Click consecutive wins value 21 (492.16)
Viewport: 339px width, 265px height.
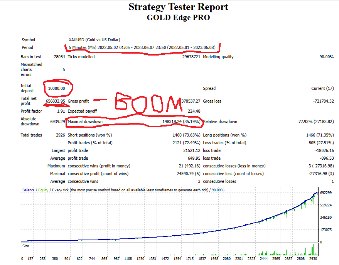click(x=190, y=166)
